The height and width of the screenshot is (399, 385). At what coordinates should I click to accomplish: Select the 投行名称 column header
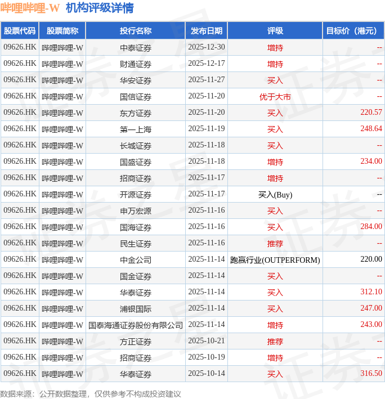136,31
